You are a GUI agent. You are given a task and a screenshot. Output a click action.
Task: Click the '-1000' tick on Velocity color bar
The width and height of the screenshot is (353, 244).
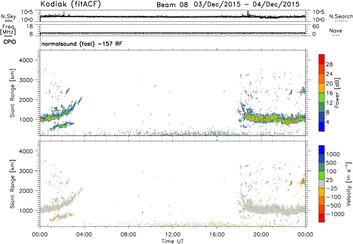[x=335, y=214]
